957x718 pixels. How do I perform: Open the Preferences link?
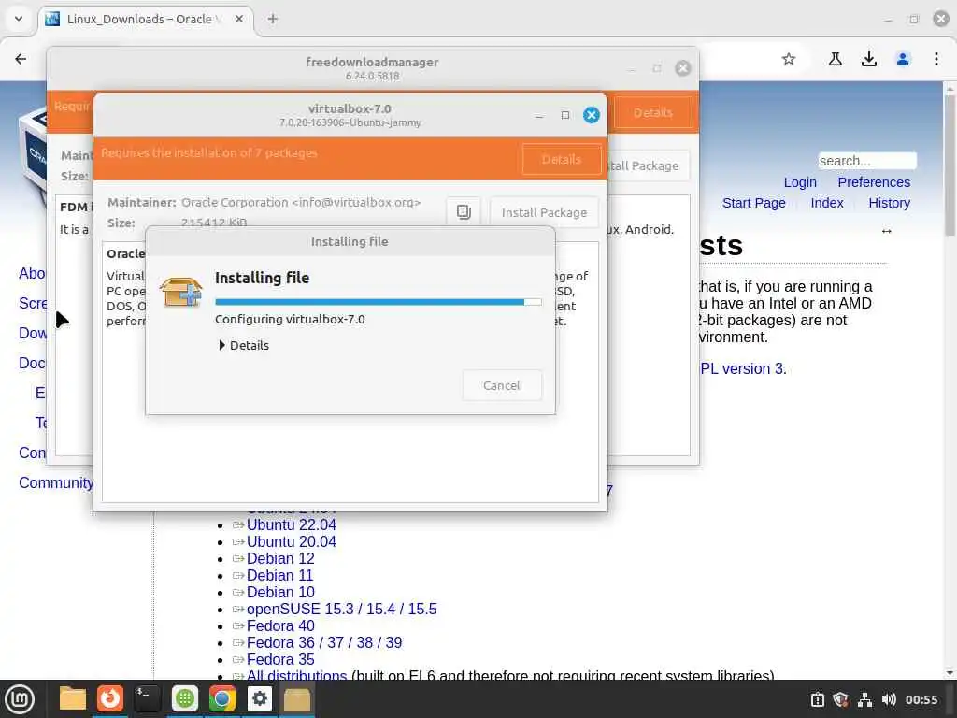pyautogui.click(x=874, y=182)
